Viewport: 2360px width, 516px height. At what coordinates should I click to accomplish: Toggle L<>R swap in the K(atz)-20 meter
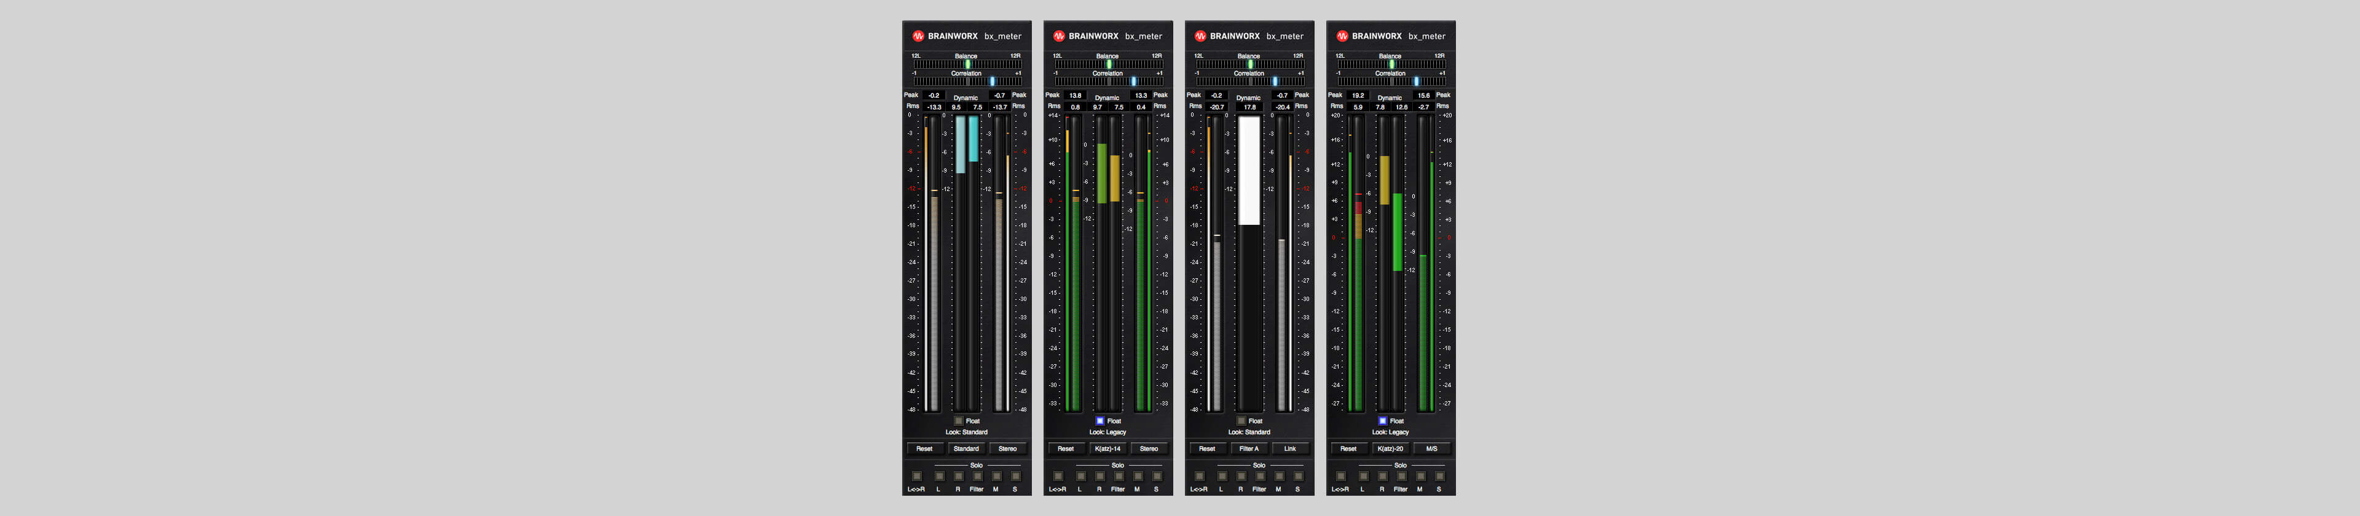[1341, 475]
